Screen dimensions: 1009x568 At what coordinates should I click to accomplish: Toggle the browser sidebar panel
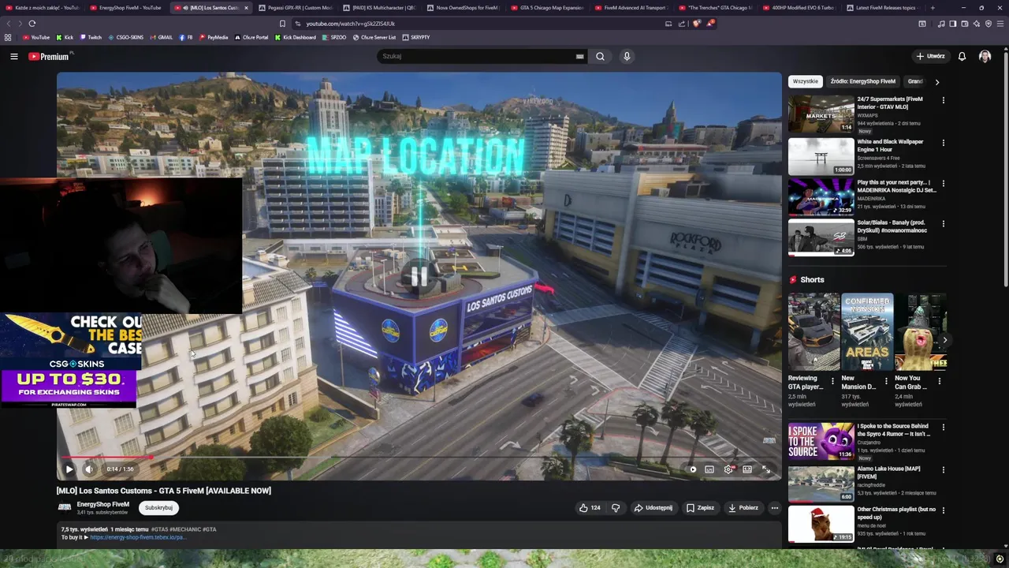pos(952,24)
